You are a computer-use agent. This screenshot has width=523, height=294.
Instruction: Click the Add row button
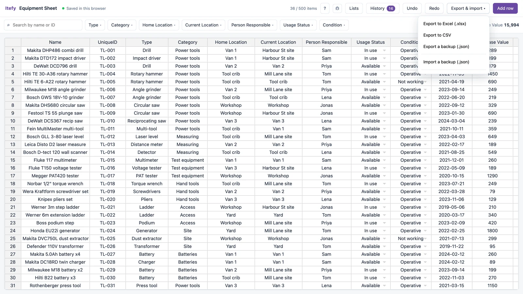coord(505,8)
